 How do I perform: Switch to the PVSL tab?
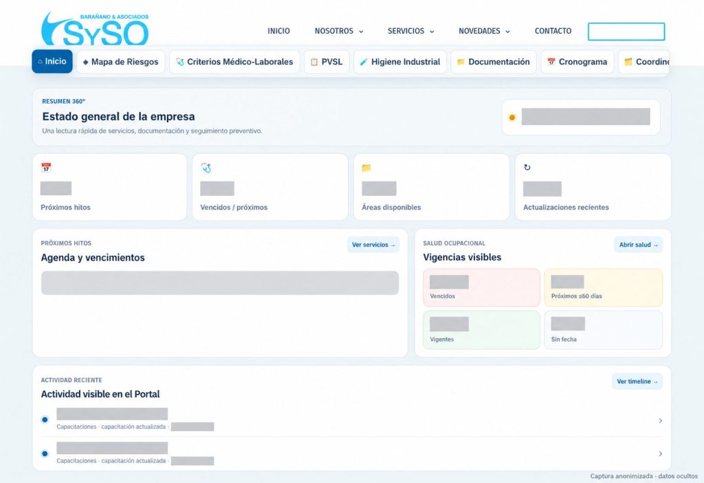[x=327, y=62]
